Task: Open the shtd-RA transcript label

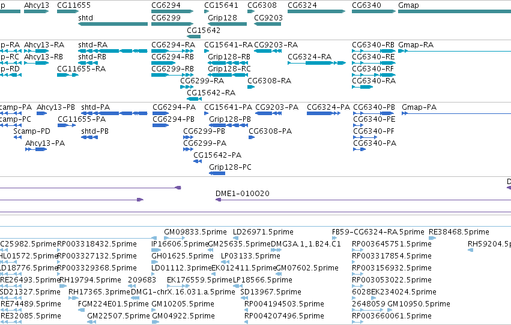Action: [x=93, y=45]
